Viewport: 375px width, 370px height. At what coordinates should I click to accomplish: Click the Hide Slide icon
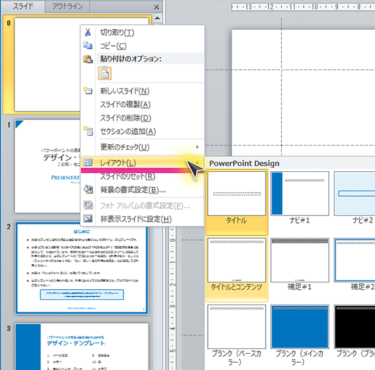coord(88,218)
